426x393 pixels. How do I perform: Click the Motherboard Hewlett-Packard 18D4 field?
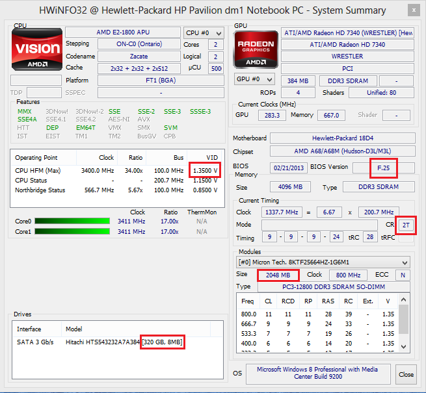343,138
